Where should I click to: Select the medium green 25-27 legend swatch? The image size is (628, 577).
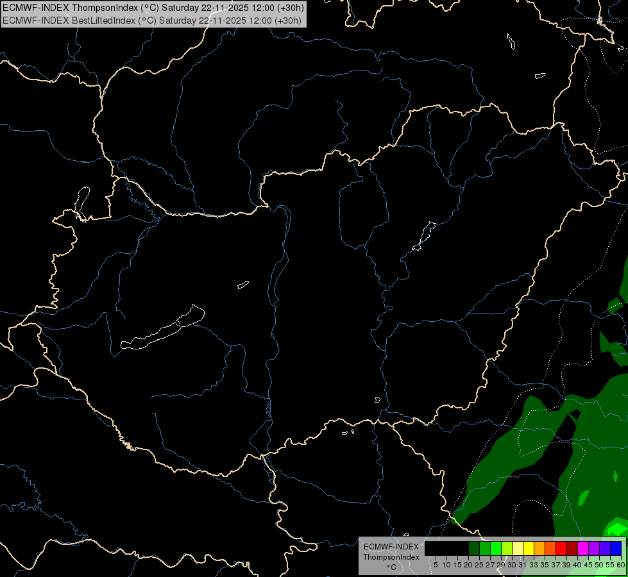(x=485, y=548)
